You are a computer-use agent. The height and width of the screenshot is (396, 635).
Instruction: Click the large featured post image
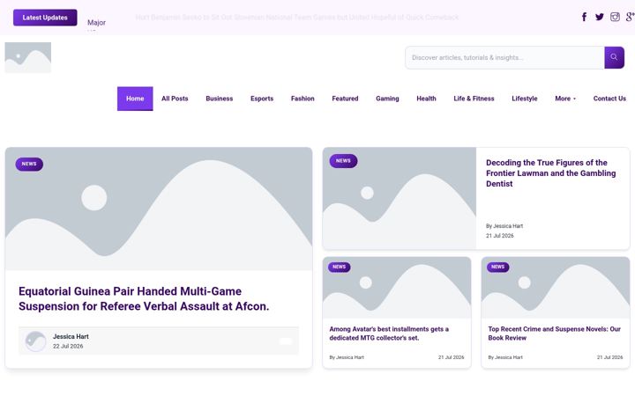coord(159,209)
